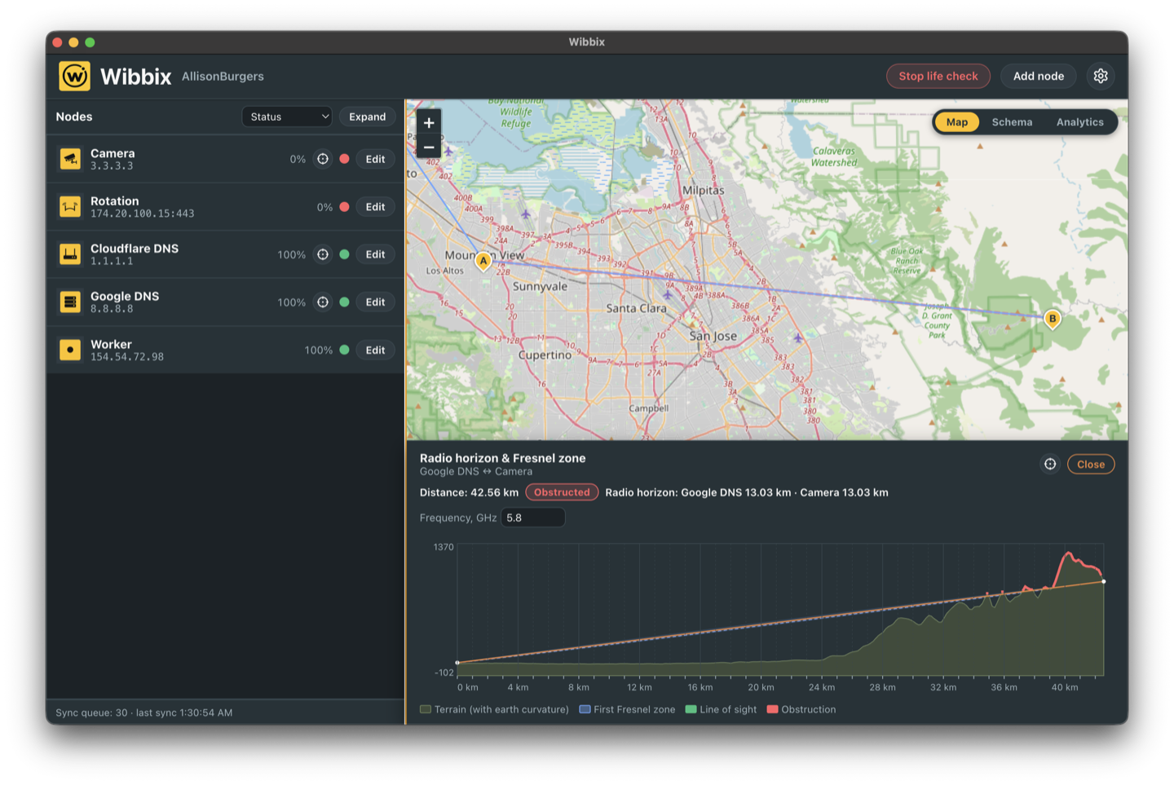Click Cloudflare DNS green status dot

point(344,254)
